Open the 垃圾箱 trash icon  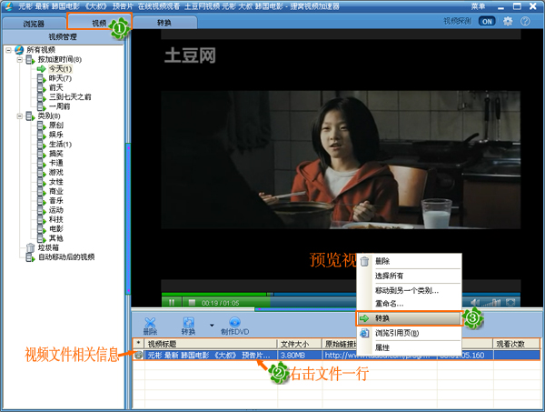[31, 247]
